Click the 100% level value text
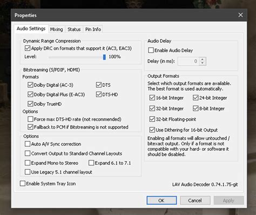This screenshot has height=215, width=256. [114, 57]
